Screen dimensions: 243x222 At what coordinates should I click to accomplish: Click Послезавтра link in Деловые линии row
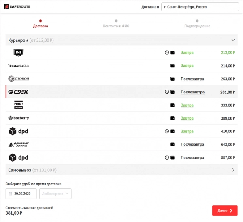click(192, 145)
